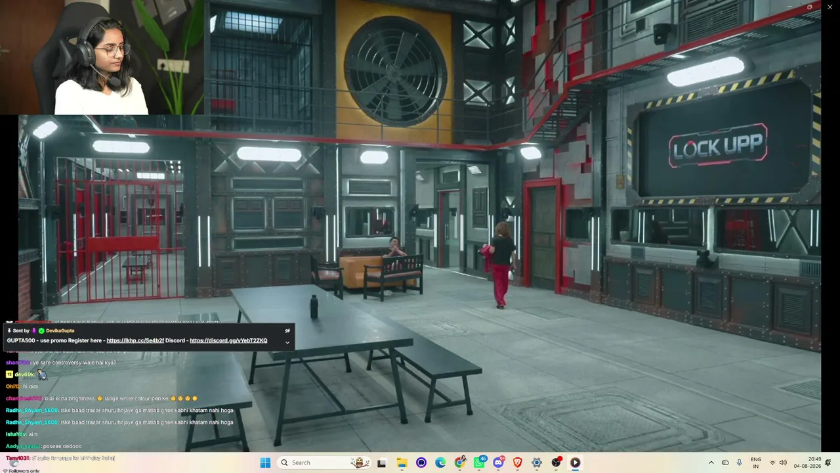Open the notification bell icon
The height and width of the screenshot is (473, 840).
[828, 462]
